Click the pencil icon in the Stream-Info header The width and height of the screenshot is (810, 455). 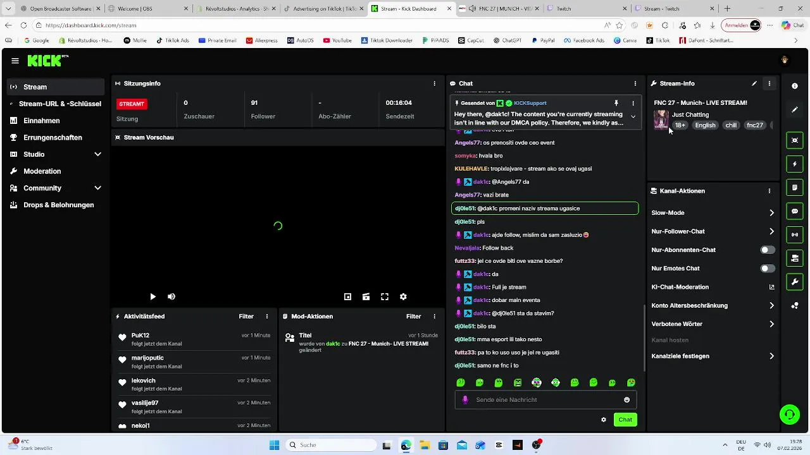[754, 83]
